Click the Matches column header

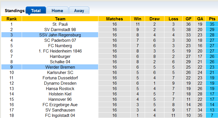[x=114, y=19]
